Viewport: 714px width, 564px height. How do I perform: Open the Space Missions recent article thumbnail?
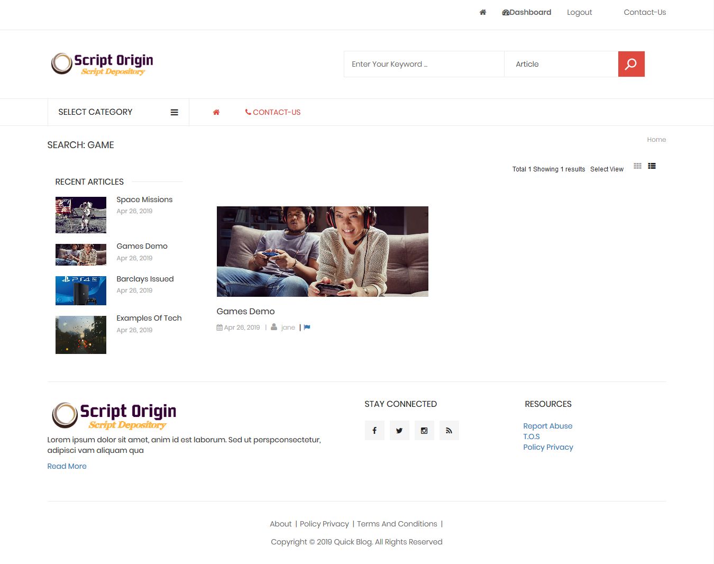(81, 215)
